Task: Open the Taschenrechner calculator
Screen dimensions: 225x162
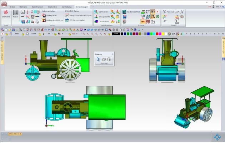Action: point(124,12)
